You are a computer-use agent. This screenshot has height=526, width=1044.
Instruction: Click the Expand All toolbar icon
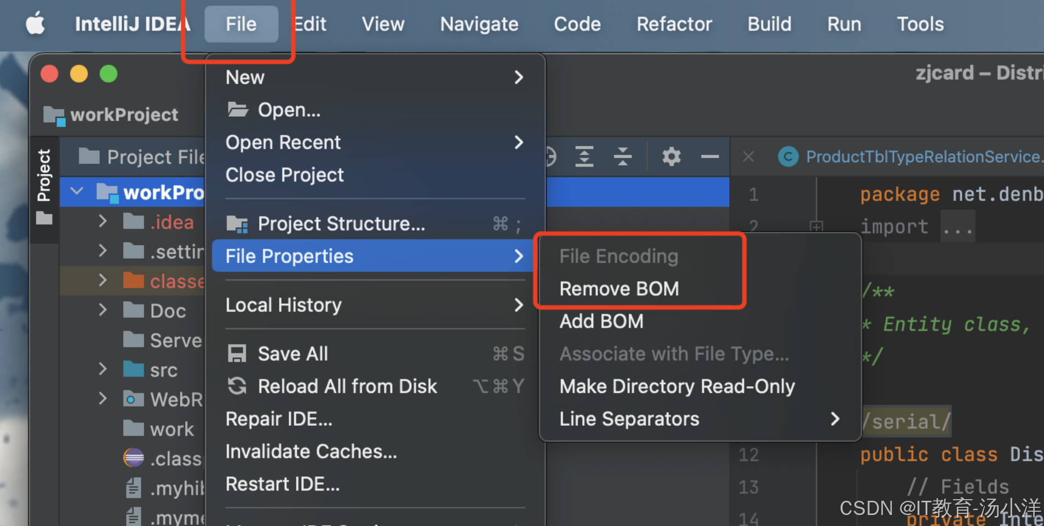(584, 157)
